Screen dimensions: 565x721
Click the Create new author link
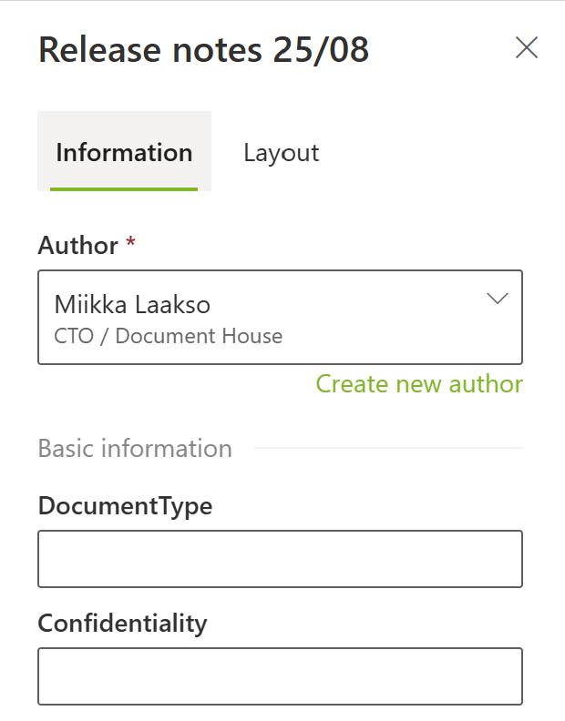(x=419, y=384)
